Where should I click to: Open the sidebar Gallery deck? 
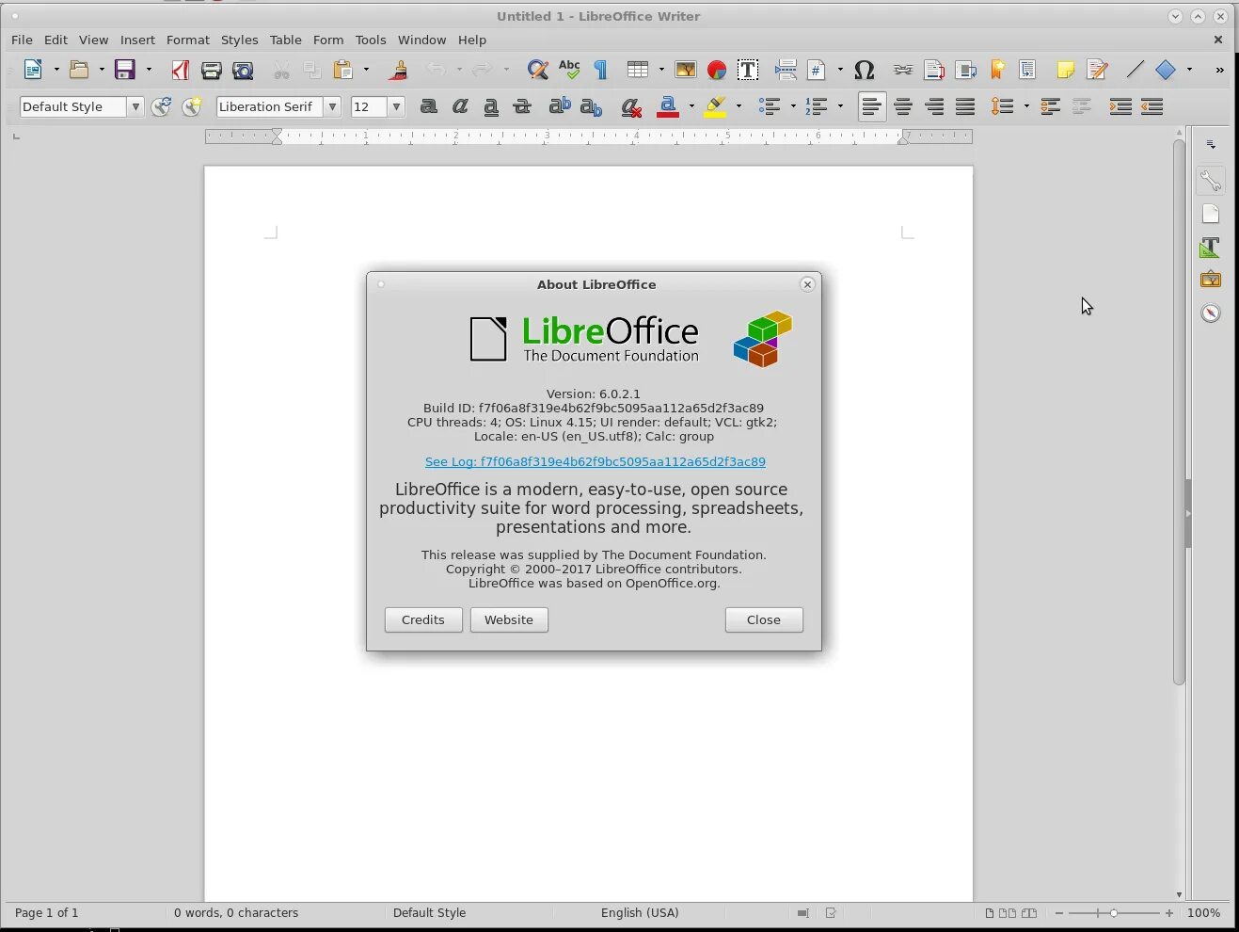1211,280
